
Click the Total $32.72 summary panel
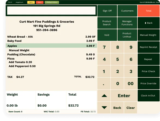click(x=81, y=100)
